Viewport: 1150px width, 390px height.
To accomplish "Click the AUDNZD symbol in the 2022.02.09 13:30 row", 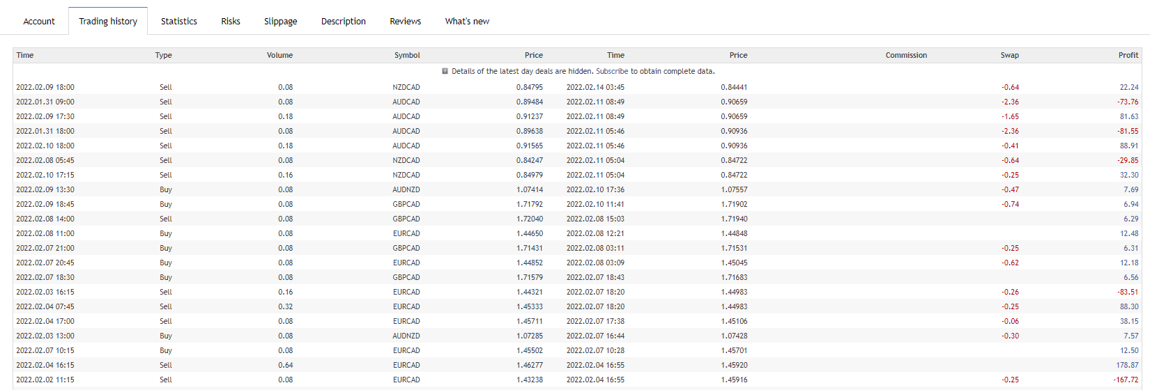I will (x=406, y=189).
